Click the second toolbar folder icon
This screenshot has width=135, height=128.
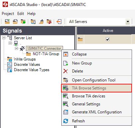click(15, 21)
